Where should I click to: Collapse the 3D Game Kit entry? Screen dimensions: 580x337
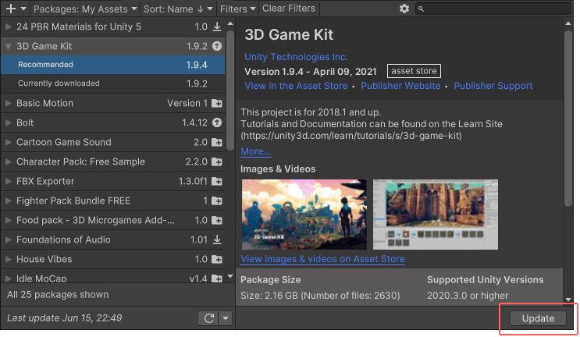tap(9, 46)
